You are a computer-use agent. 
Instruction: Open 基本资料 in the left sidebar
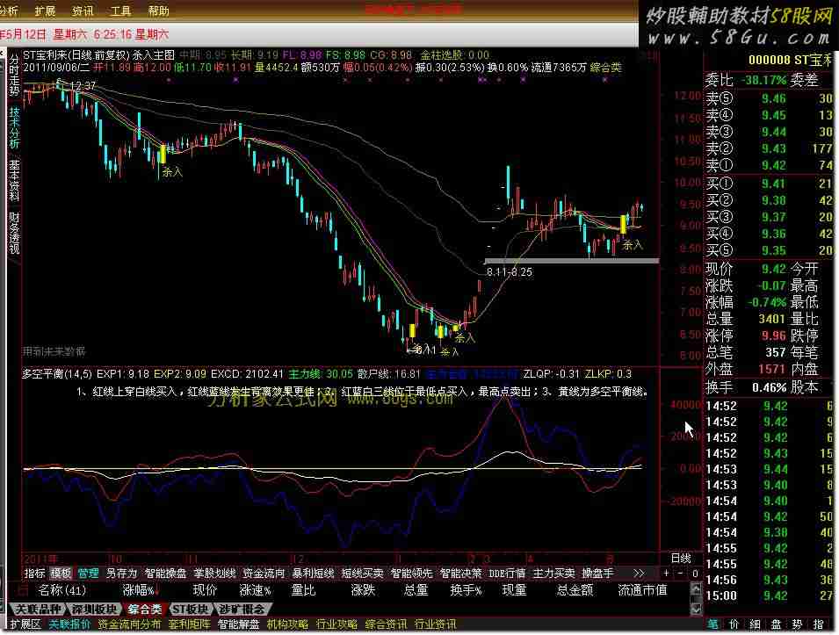point(14,180)
